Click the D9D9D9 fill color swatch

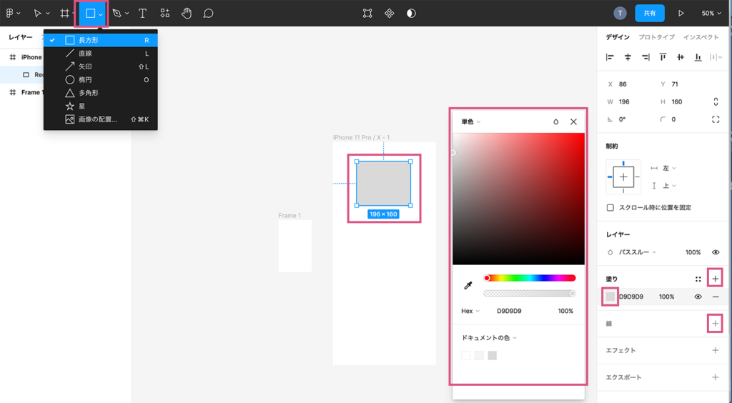click(610, 297)
